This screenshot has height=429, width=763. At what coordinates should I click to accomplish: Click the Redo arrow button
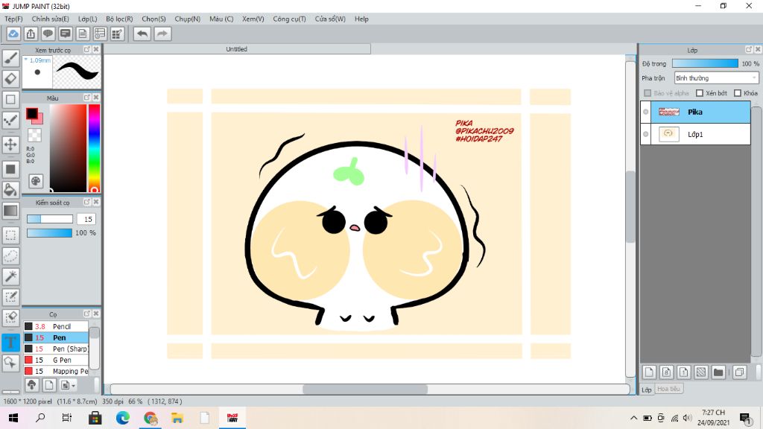pos(162,34)
